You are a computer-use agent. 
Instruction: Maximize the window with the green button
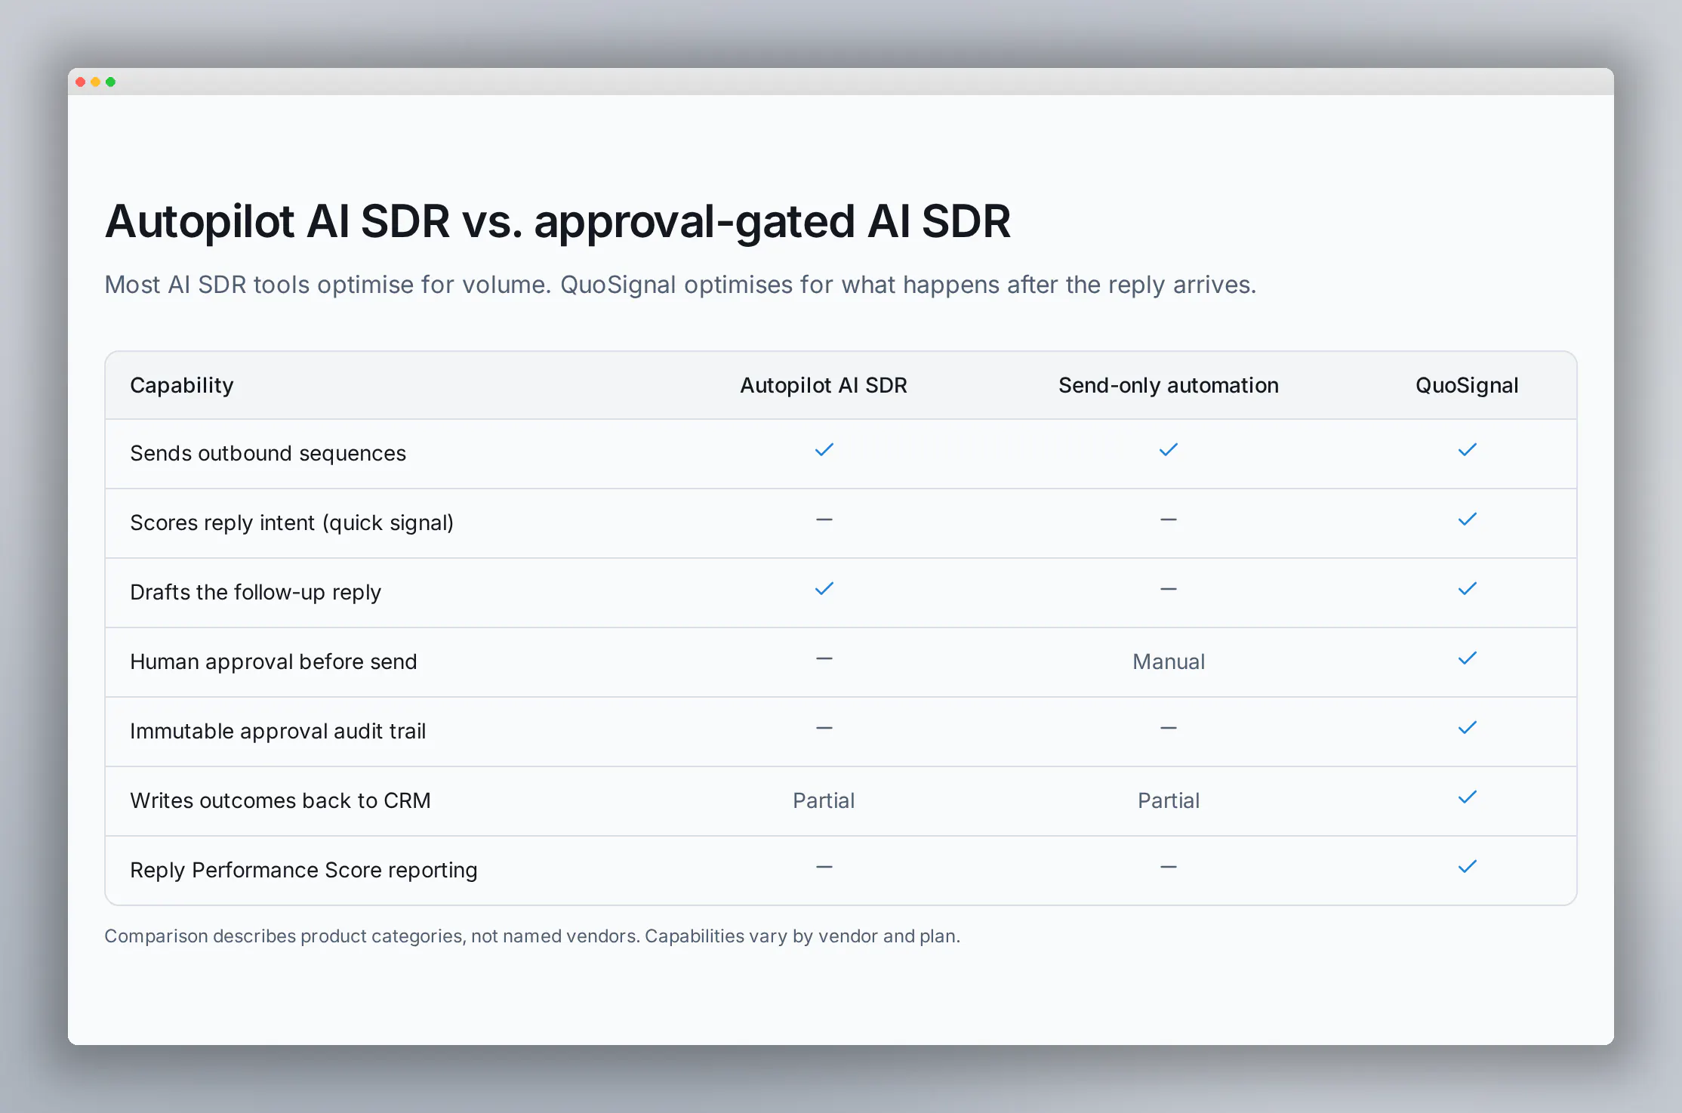point(111,82)
